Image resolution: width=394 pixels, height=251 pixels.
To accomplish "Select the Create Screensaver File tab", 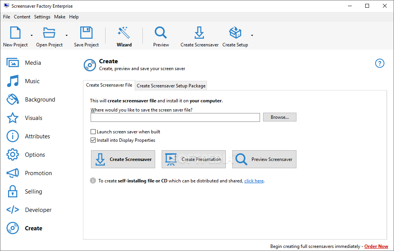I will [109, 85].
